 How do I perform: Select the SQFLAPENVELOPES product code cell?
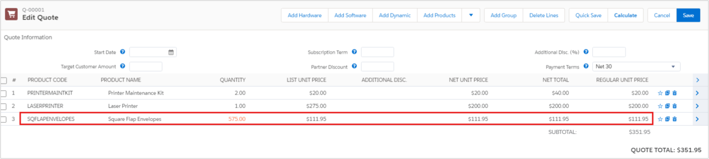click(51, 119)
